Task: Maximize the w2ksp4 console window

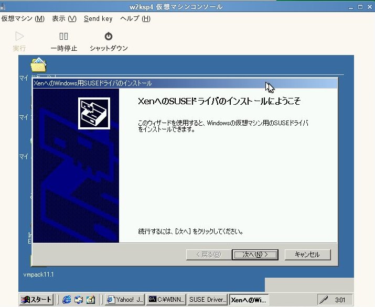Action: pos(360,7)
